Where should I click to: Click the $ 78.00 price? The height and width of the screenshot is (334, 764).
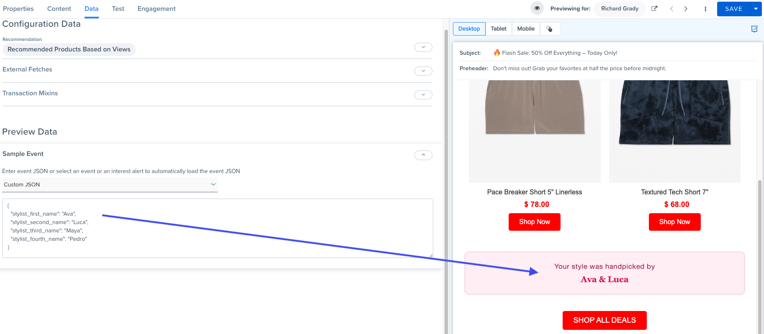[537, 204]
